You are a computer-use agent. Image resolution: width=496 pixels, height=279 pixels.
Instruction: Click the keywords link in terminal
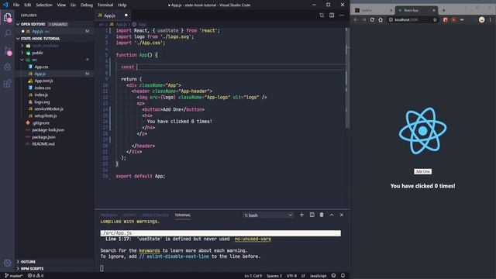point(150,250)
